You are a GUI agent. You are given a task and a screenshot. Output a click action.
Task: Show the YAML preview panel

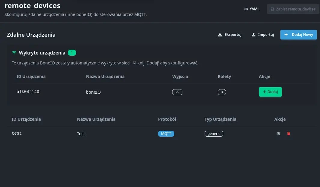click(x=252, y=9)
